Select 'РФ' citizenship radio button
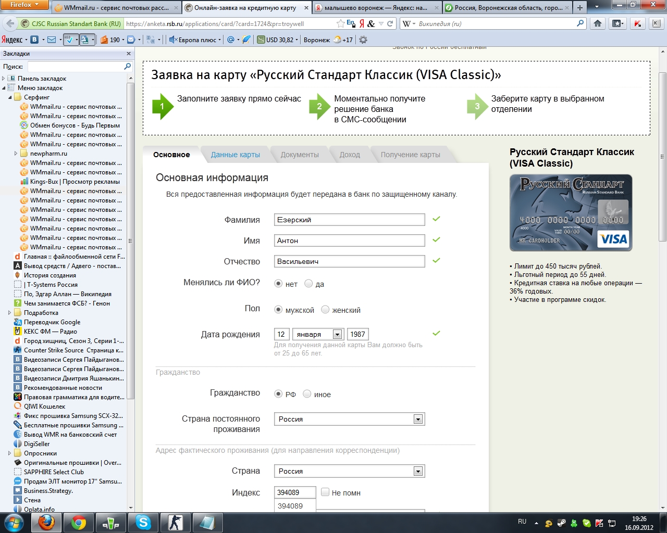The height and width of the screenshot is (533, 667). (x=278, y=394)
